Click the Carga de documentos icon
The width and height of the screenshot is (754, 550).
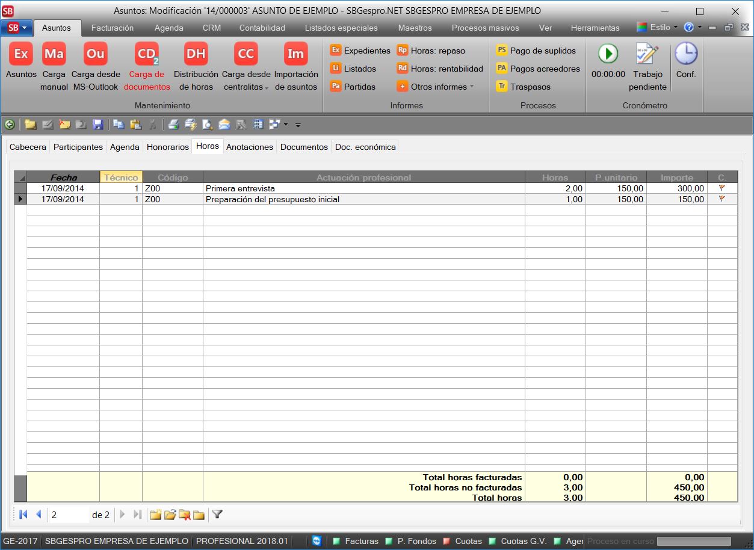[147, 54]
